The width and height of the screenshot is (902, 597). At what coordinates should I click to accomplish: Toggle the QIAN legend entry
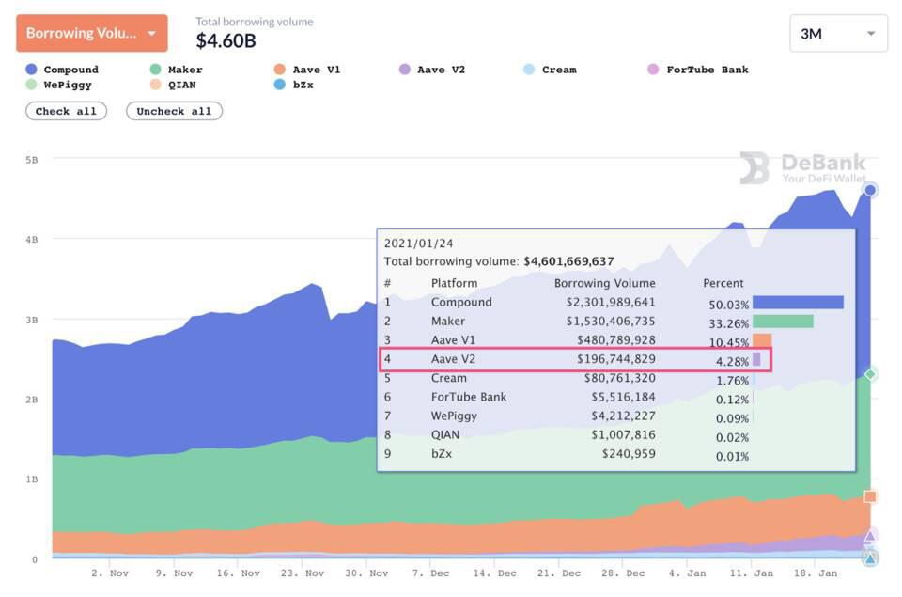(172, 85)
